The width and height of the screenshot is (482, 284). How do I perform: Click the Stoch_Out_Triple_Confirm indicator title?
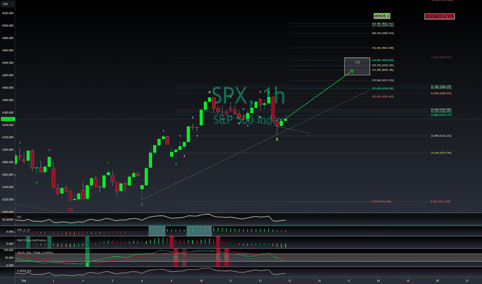pos(35,253)
